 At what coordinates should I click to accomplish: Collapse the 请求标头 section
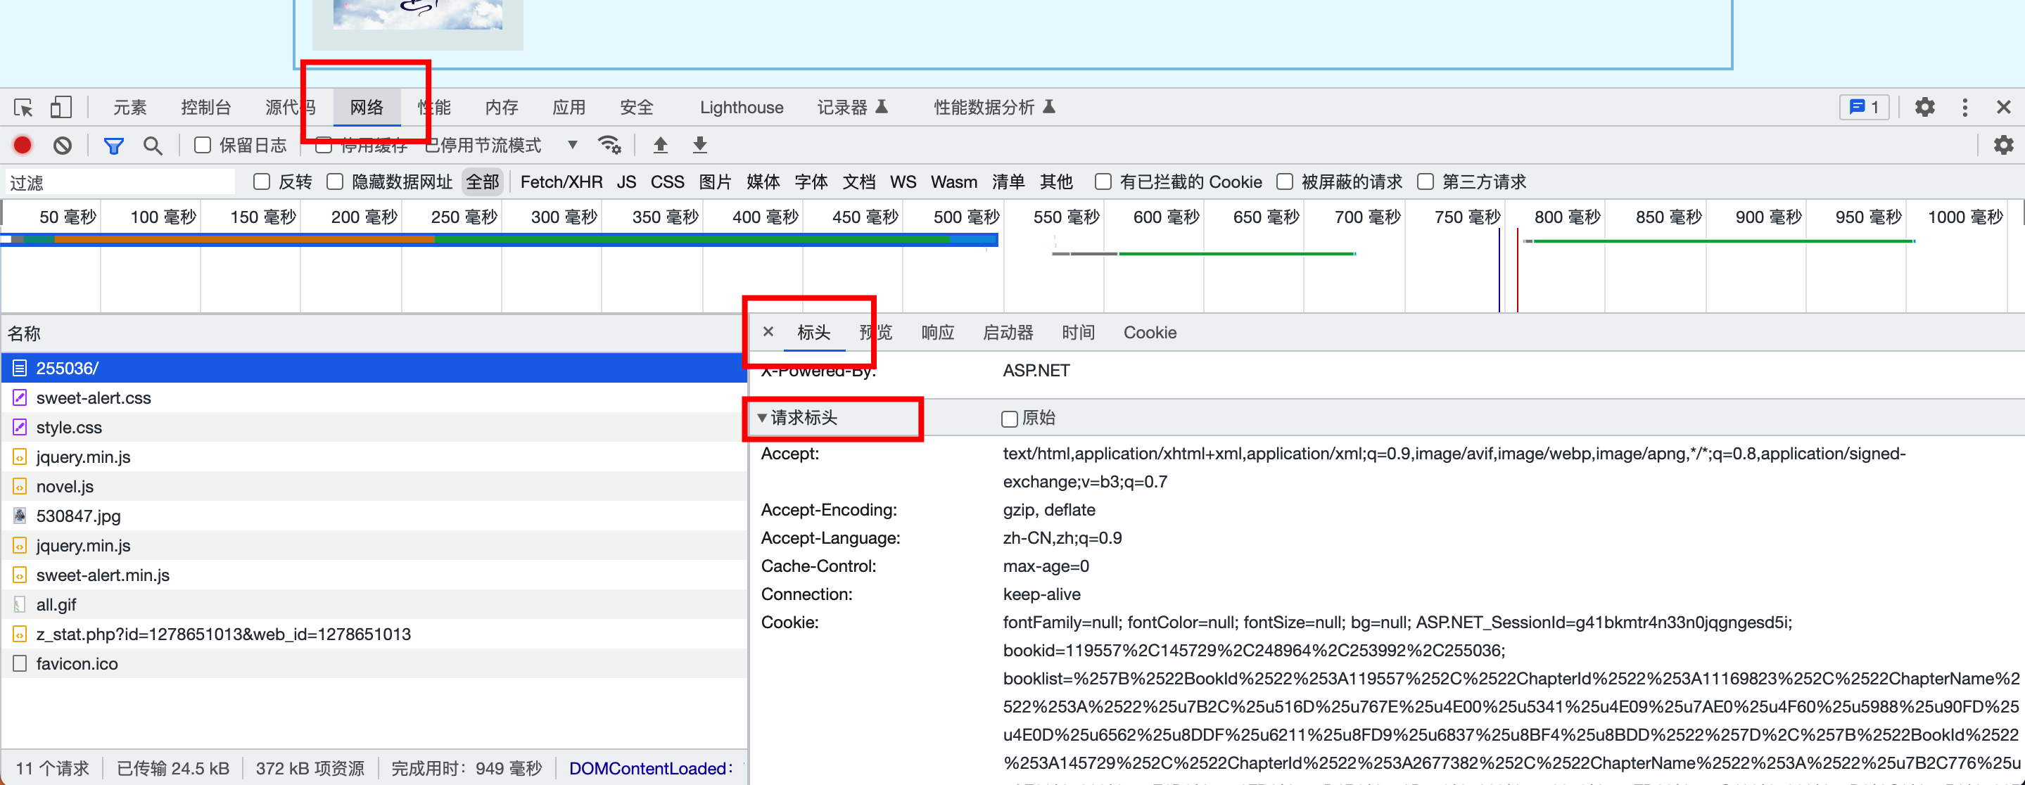(762, 418)
